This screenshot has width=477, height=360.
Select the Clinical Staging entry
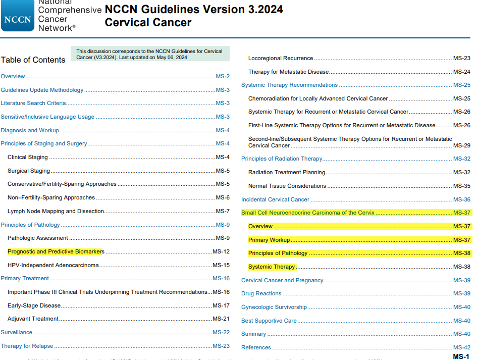click(x=118, y=158)
